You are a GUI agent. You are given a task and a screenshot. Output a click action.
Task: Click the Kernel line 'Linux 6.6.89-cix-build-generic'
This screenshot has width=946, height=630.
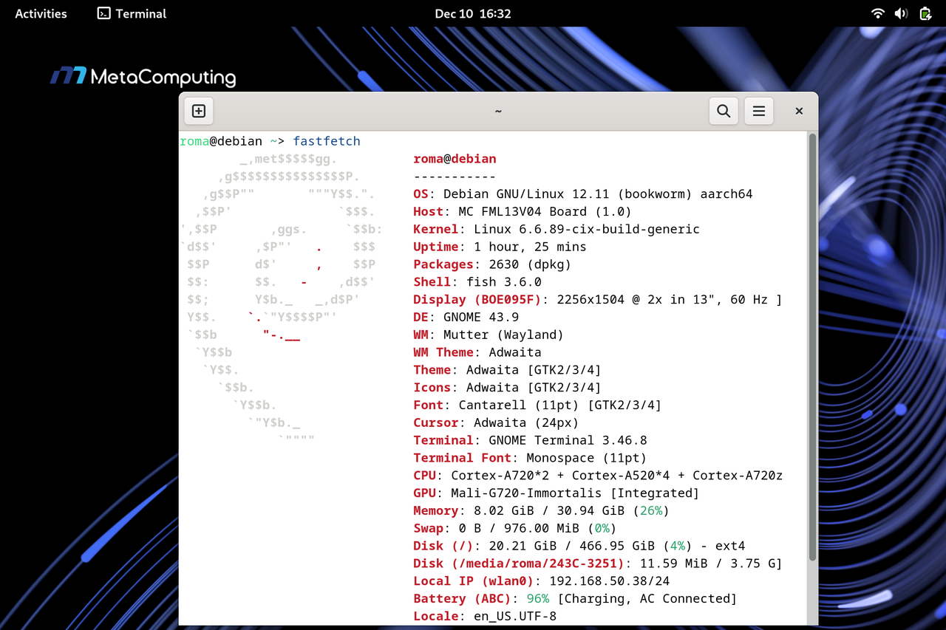(x=557, y=229)
